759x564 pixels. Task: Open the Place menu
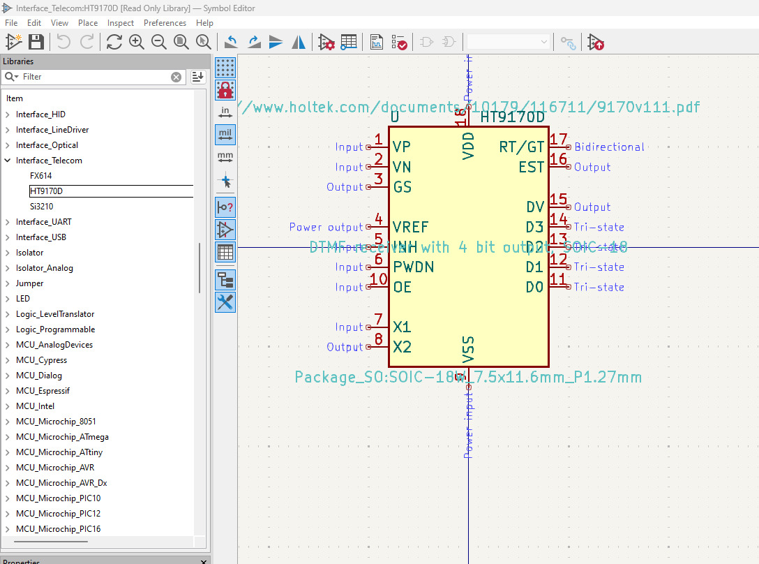click(88, 23)
